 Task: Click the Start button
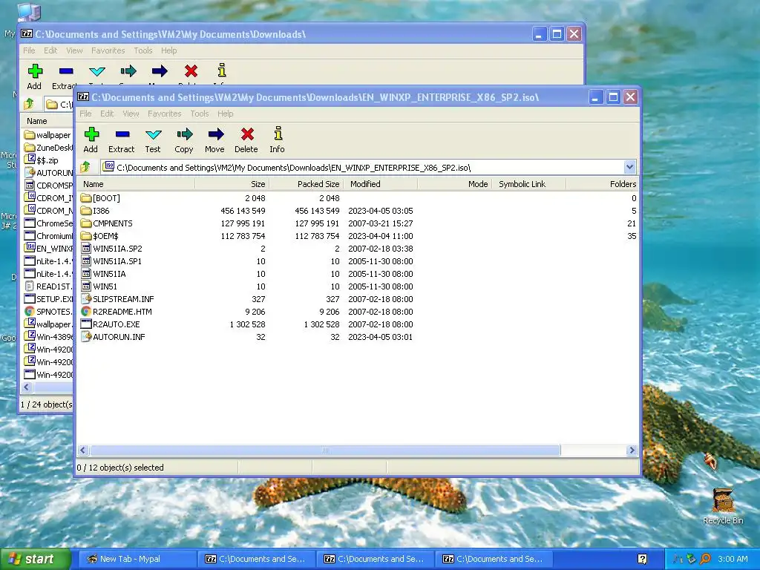pos(35,559)
